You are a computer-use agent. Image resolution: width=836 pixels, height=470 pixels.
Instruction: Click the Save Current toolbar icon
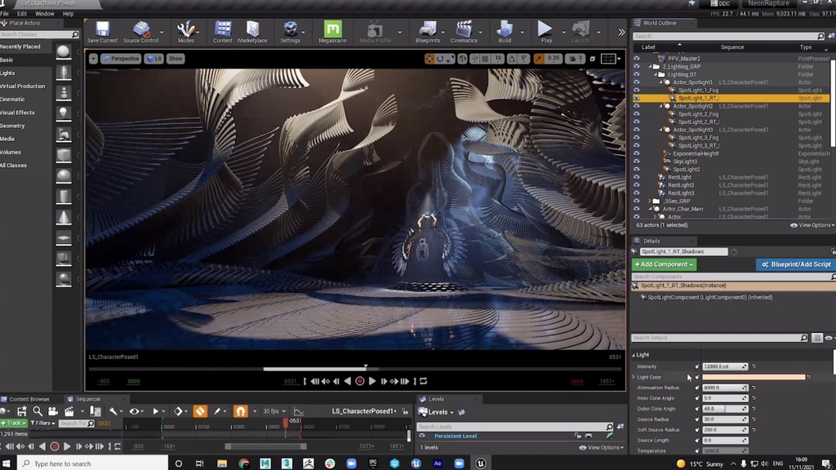(x=102, y=32)
